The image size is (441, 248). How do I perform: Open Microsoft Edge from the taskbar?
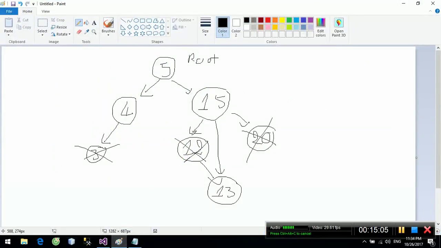coord(40,242)
